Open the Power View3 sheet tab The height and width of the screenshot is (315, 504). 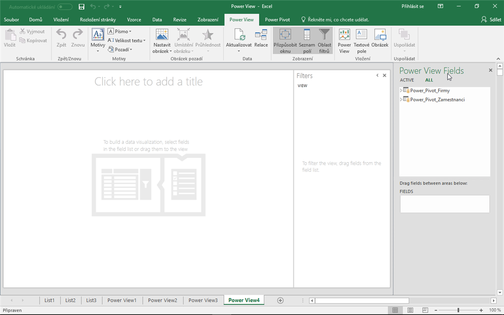pyautogui.click(x=203, y=300)
